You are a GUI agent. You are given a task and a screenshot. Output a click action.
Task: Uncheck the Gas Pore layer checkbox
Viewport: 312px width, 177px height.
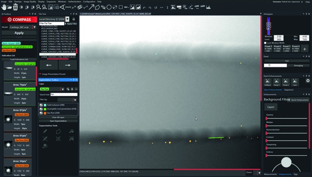point(41,113)
